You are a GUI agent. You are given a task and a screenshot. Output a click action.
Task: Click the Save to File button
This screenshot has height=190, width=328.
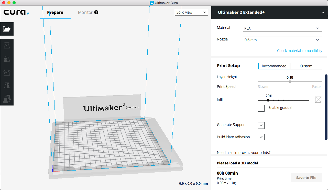306,178
